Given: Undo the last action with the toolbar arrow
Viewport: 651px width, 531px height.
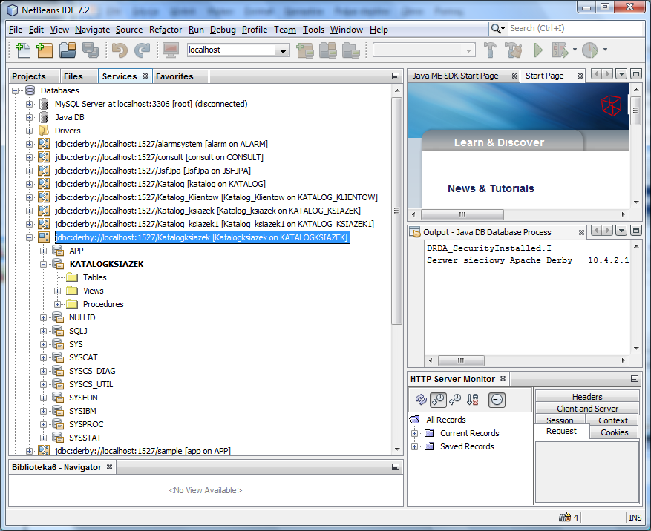Looking at the screenshot, I should coord(120,50).
